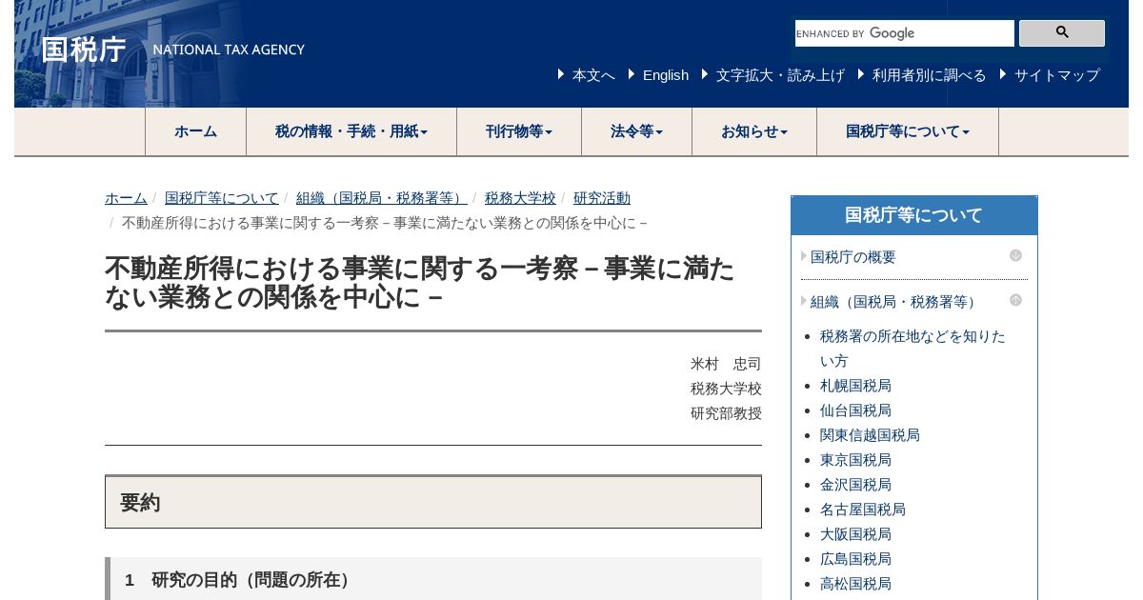The height and width of the screenshot is (600, 1143).
Task: Click the author name 米村 忠司
Action: (726, 364)
